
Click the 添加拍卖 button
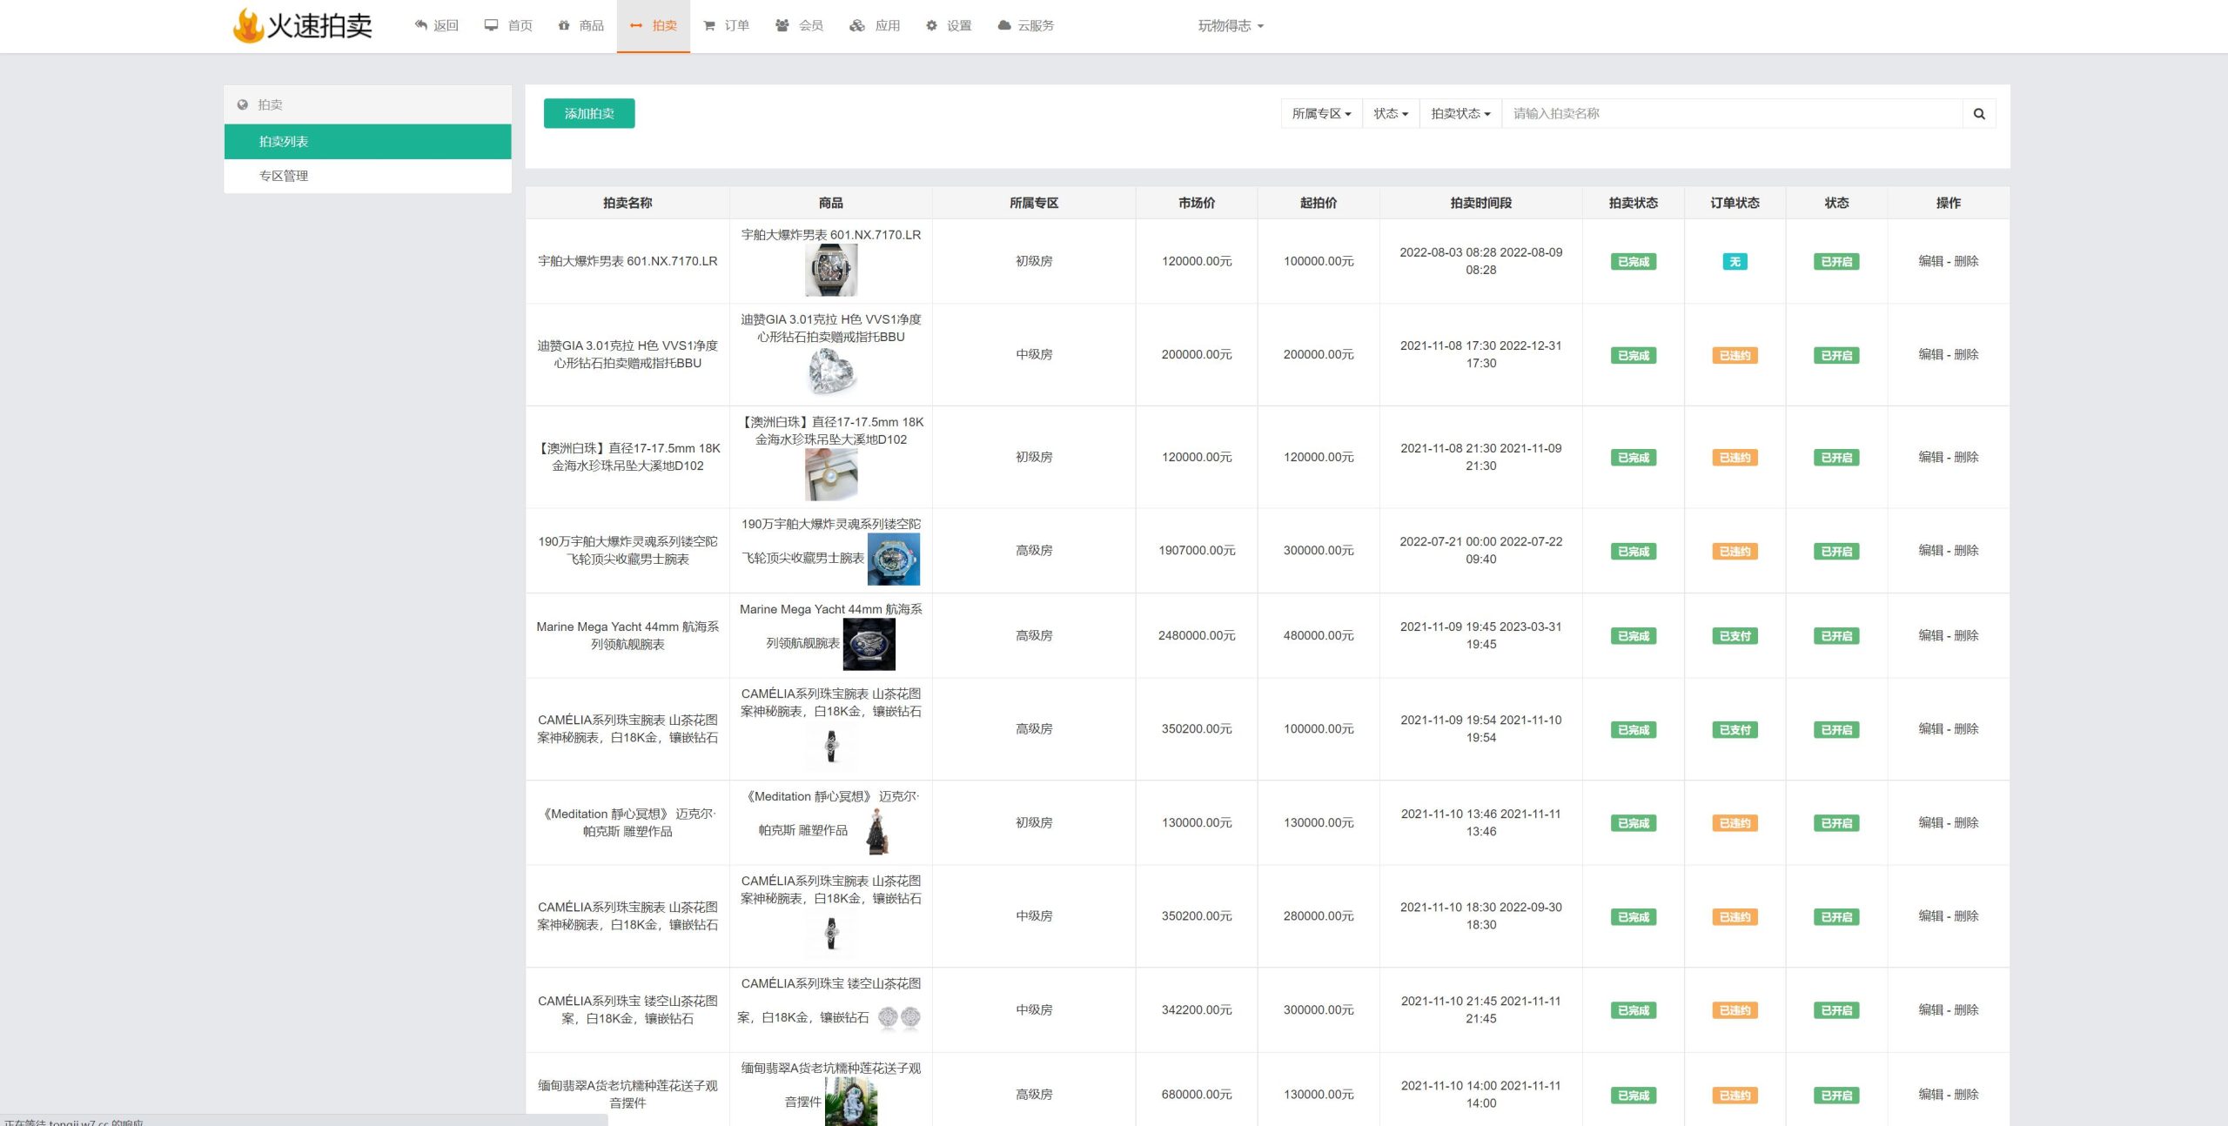[589, 114]
